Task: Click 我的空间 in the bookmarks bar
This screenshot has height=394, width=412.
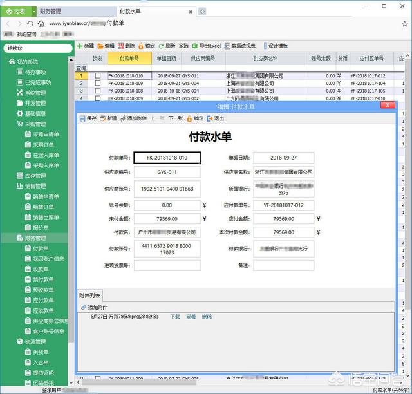Action: (26, 34)
